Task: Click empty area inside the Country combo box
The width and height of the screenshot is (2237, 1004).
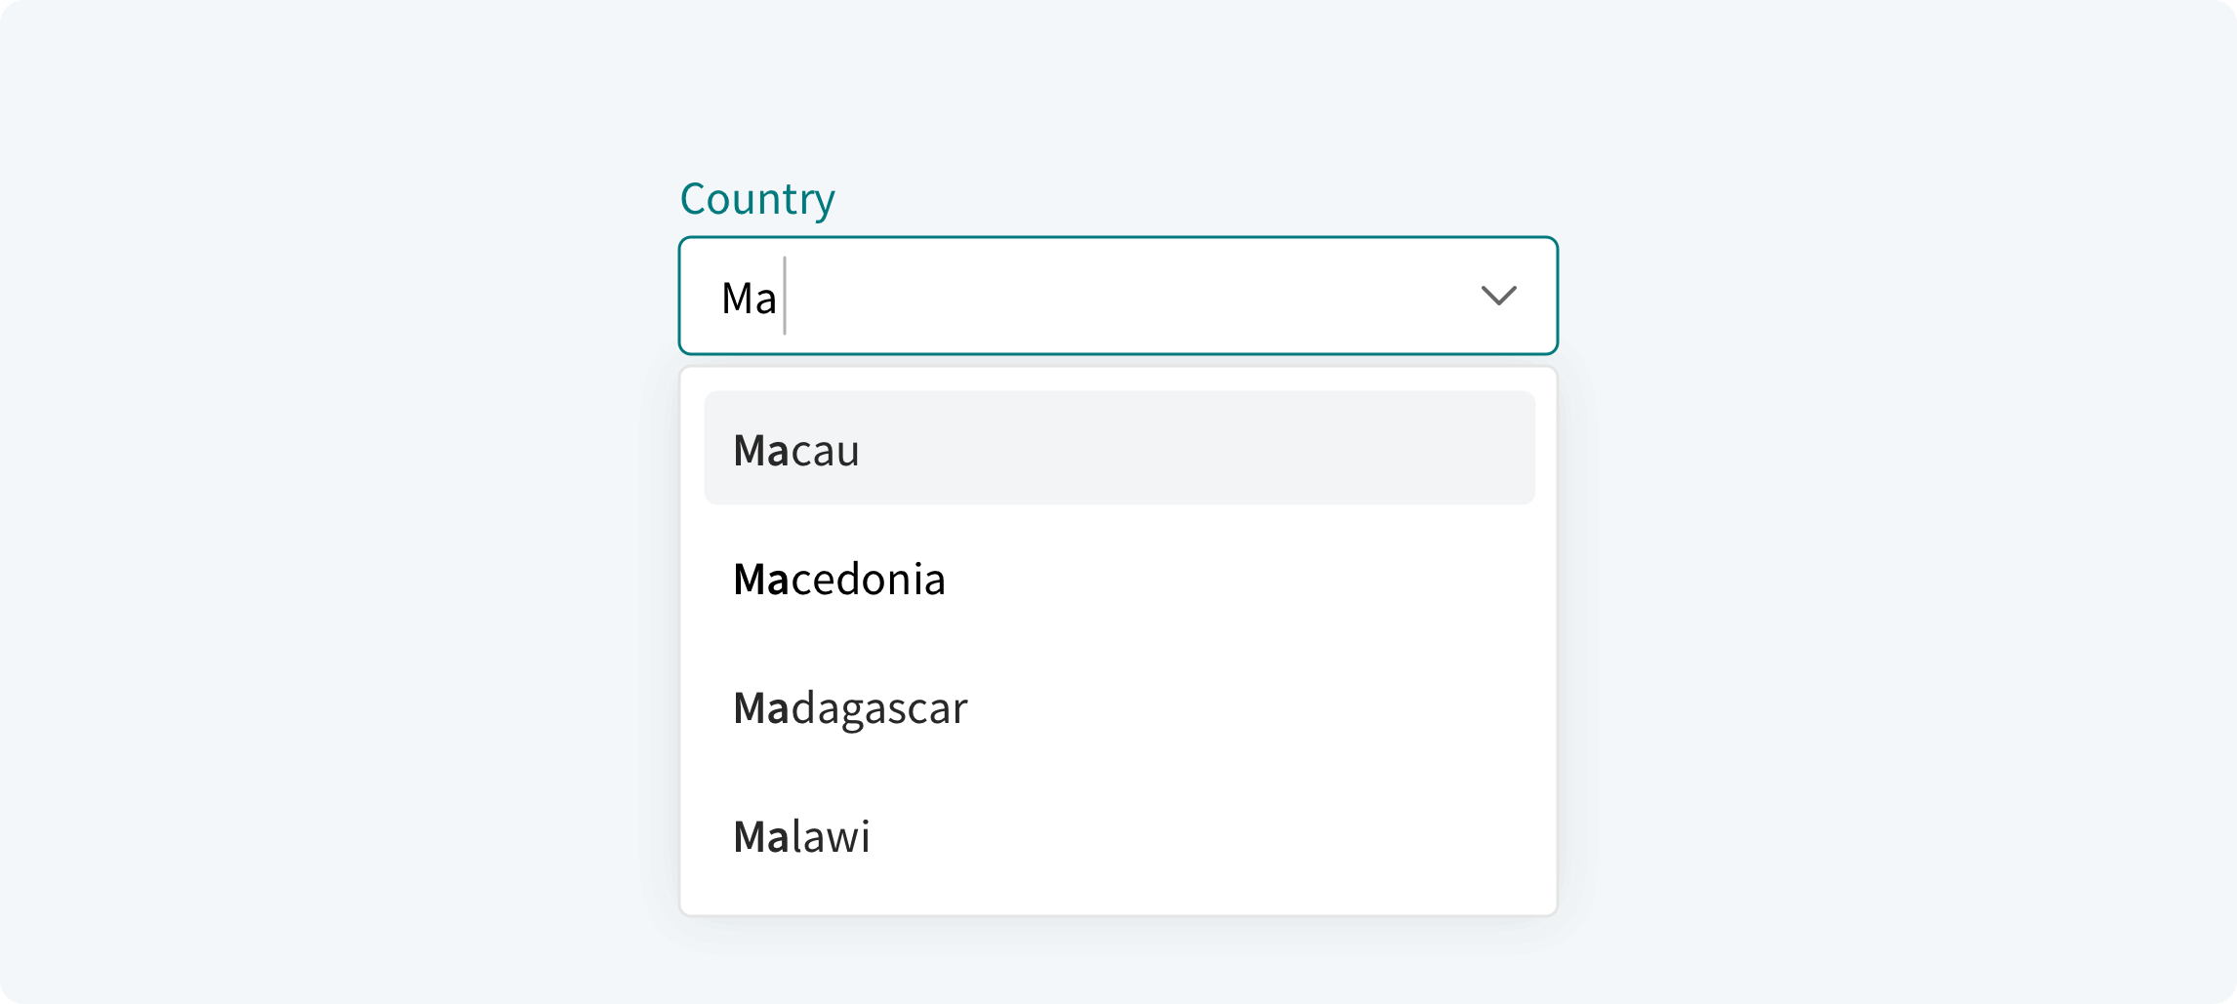Action: point(1122,296)
